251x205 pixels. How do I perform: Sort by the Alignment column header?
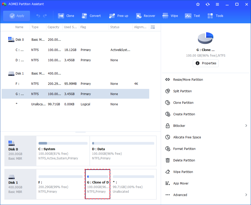pos(140,27)
